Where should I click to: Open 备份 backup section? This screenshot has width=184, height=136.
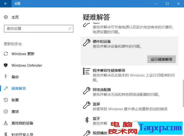click(x=15, y=77)
